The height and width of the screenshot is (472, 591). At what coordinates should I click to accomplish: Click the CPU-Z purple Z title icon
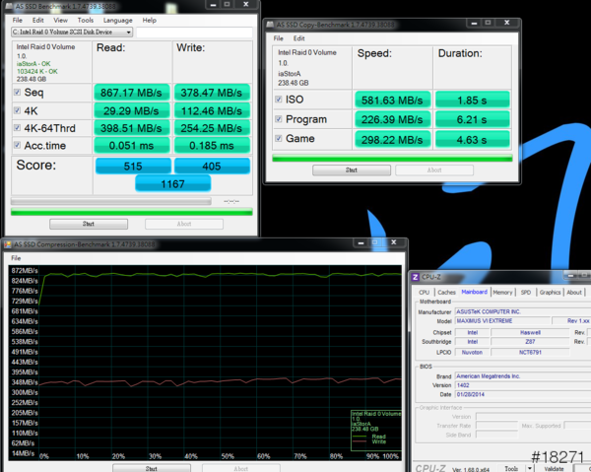[x=416, y=278]
